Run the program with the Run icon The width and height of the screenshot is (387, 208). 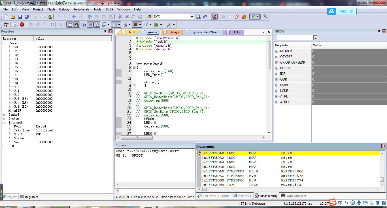click(x=15, y=25)
